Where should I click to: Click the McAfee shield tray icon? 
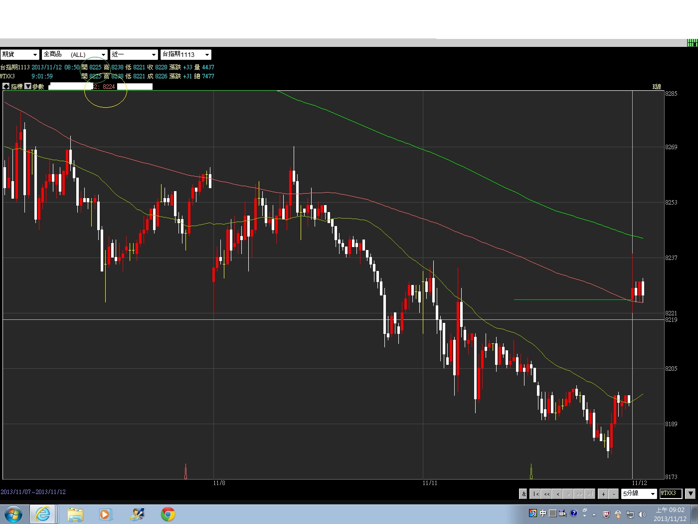606,515
